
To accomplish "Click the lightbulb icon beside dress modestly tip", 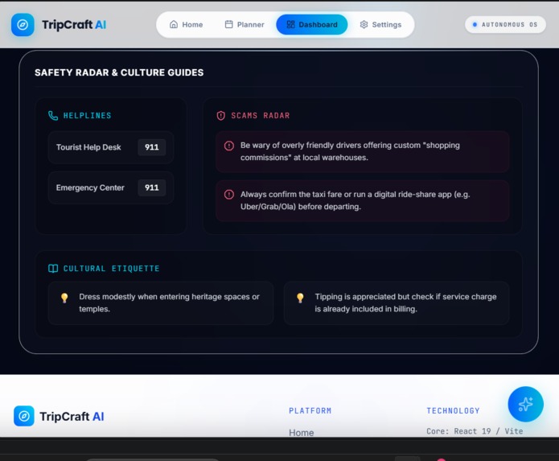I will pos(64,298).
